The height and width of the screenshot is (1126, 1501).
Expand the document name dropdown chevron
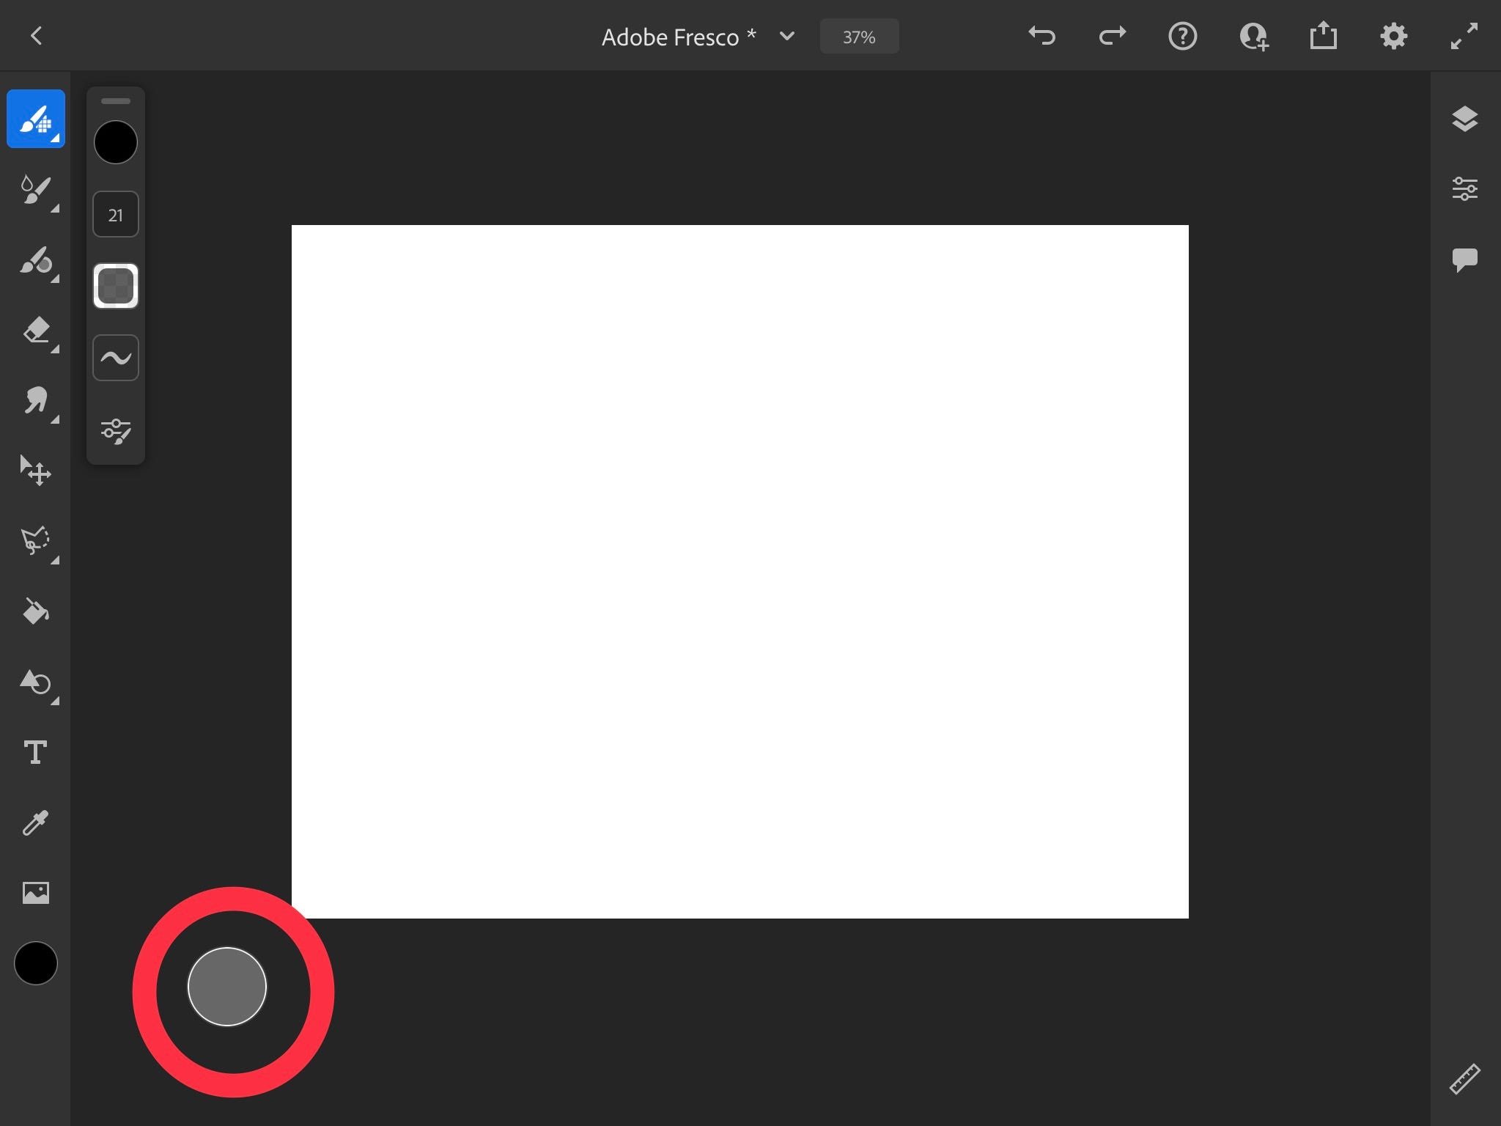787,37
